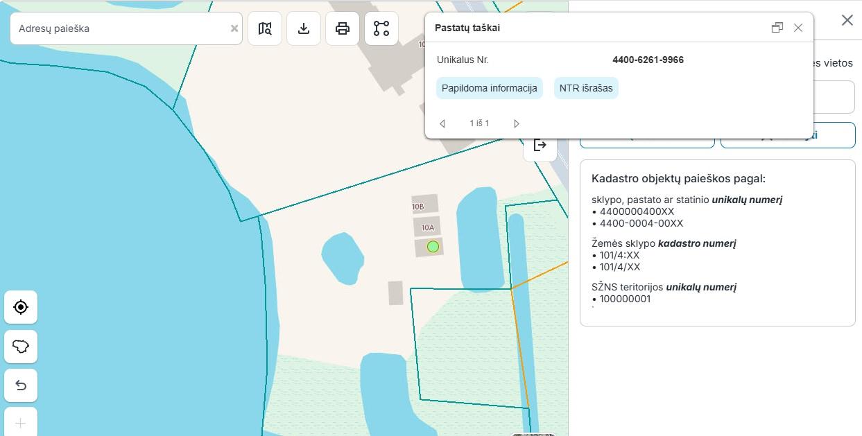Image resolution: width=862 pixels, height=436 pixels.
Task: Center map on my location
Action: (21, 307)
